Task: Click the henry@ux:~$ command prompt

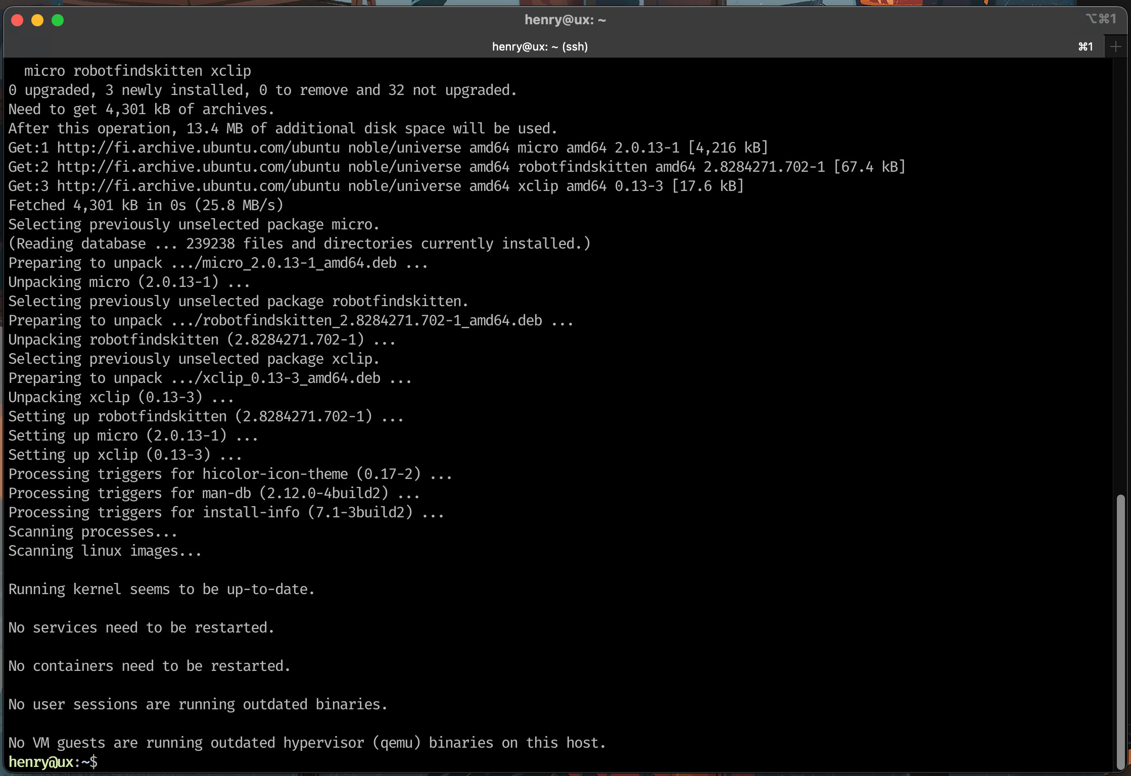Action: pos(53,762)
